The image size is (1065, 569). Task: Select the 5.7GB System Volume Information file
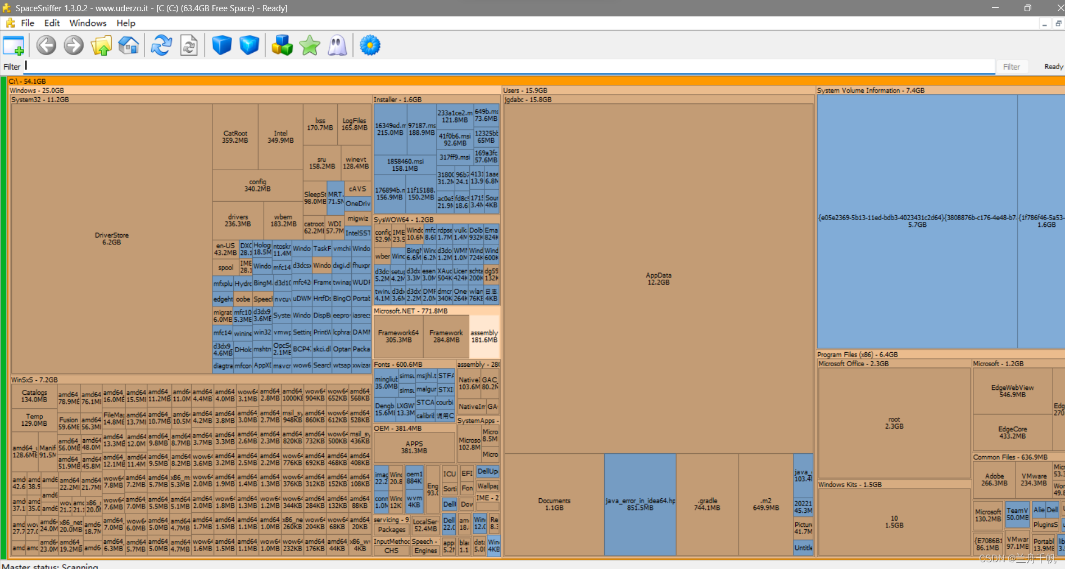tap(917, 221)
